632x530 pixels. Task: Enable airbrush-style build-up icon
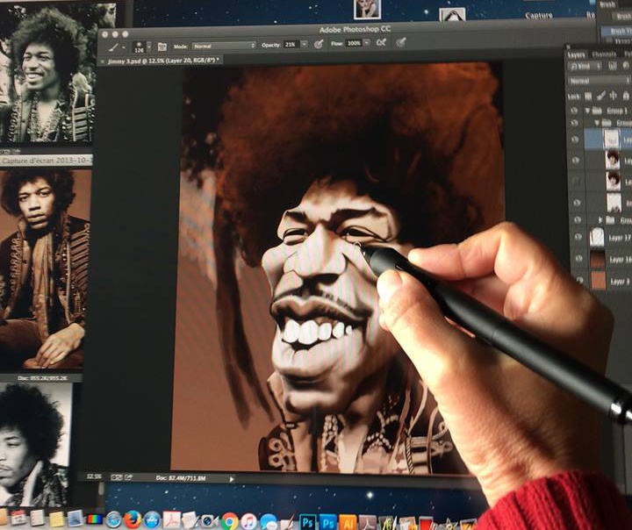381,42
